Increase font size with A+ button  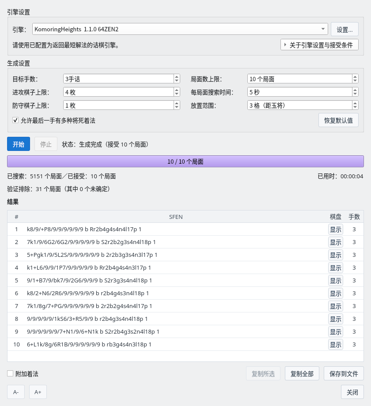38,392
